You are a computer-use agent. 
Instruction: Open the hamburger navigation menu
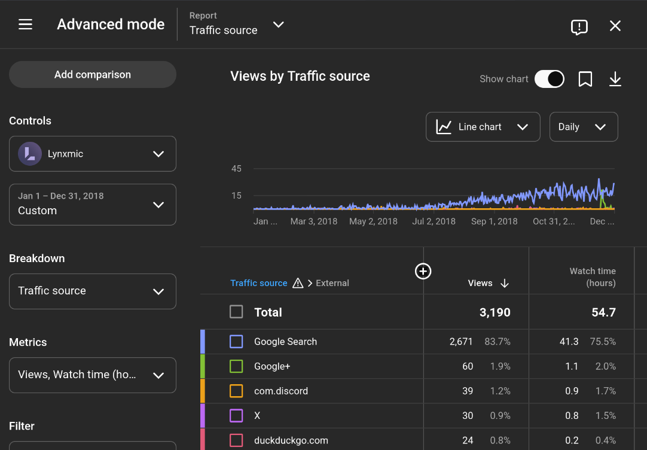coord(25,25)
